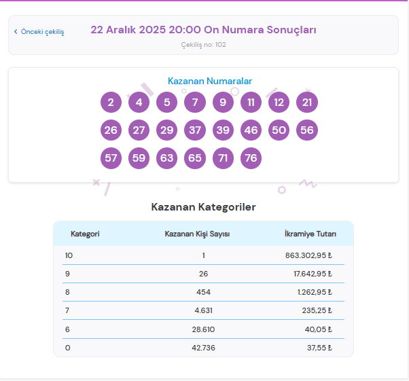Image resolution: width=409 pixels, height=381 pixels.
Task: Pick the purple ball numbered 12
Action: pyautogui.click(x=279, y=103)
